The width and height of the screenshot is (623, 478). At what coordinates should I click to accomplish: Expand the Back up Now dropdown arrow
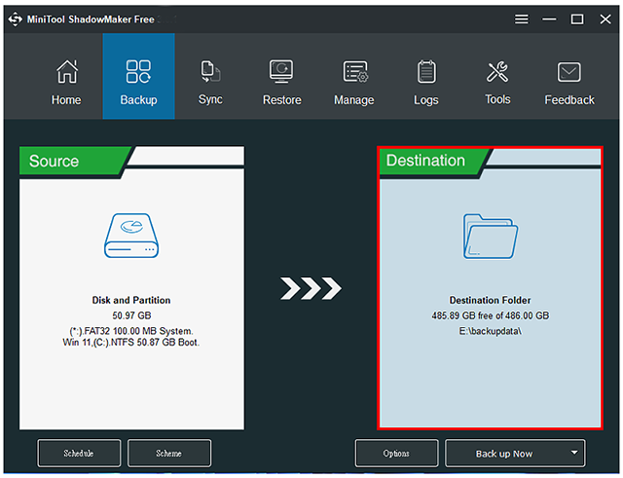click(x=575, y=453)
